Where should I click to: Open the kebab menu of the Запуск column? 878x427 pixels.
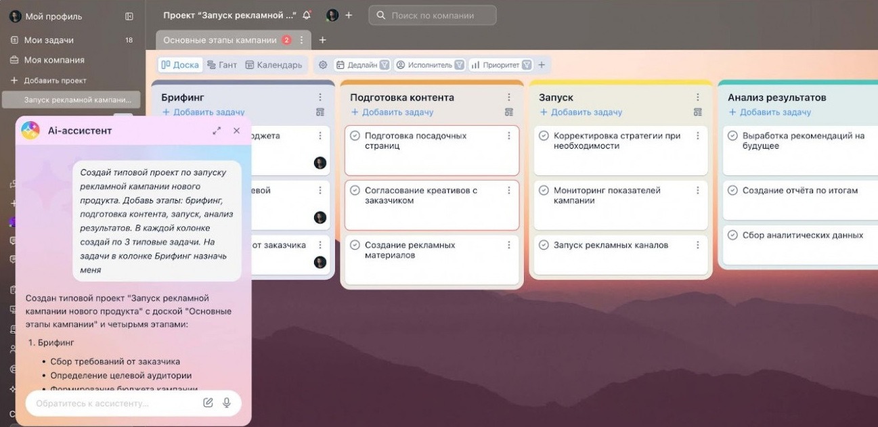point(697,96)
